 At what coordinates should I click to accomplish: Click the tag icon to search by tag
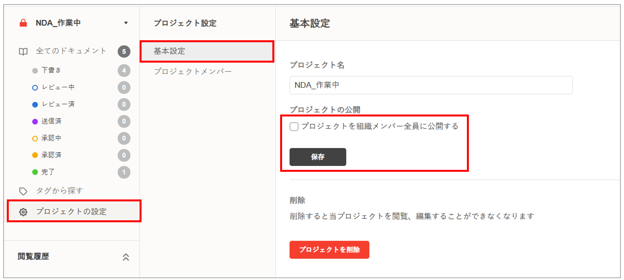click(23, 191)
